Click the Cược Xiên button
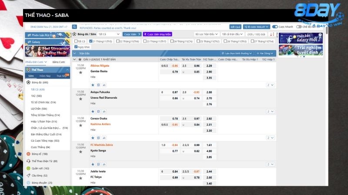This screenshot has height=195, width=348. pos(132,34)
